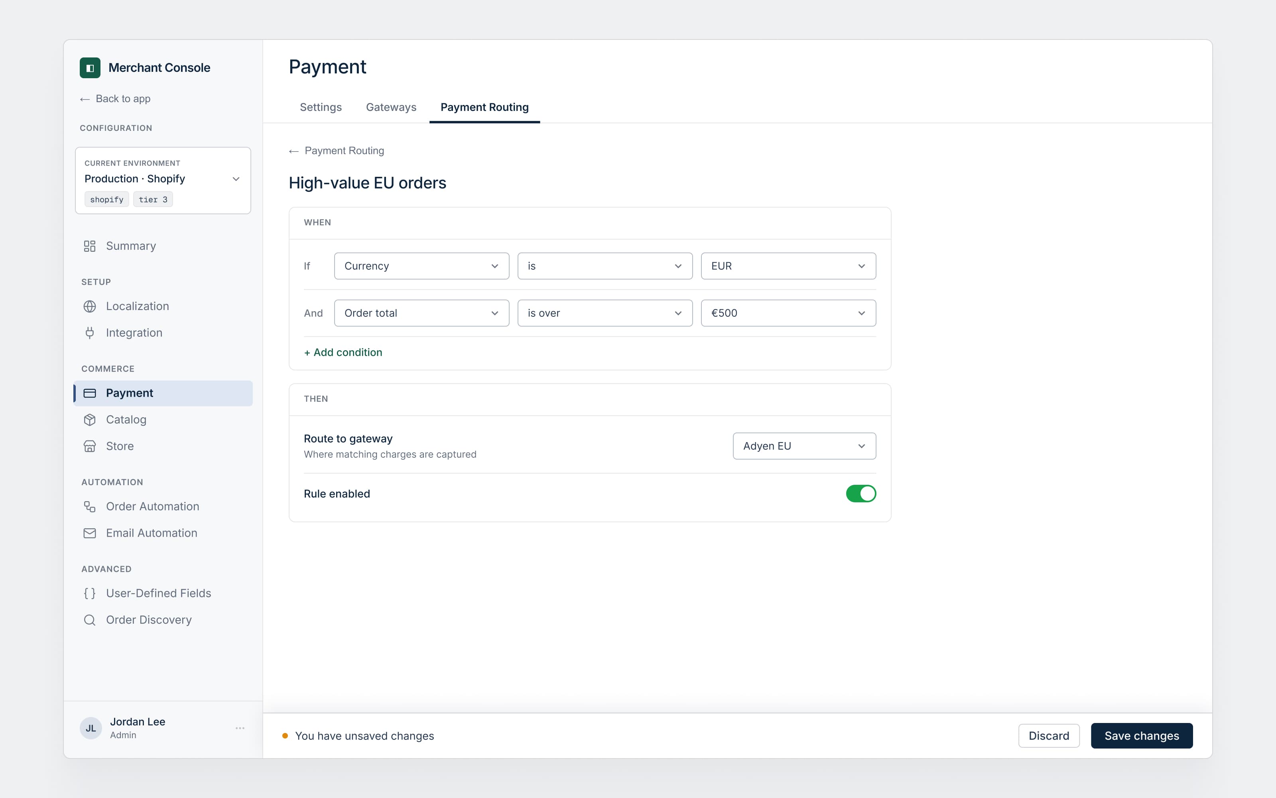Click + Add condition
This screenshot has height=798, width=1276.
tap(343, 353)
